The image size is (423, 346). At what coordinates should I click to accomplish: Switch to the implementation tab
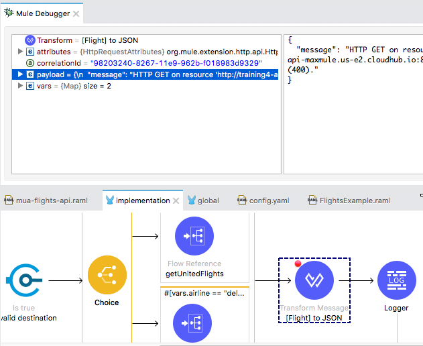tap(142, 200)
